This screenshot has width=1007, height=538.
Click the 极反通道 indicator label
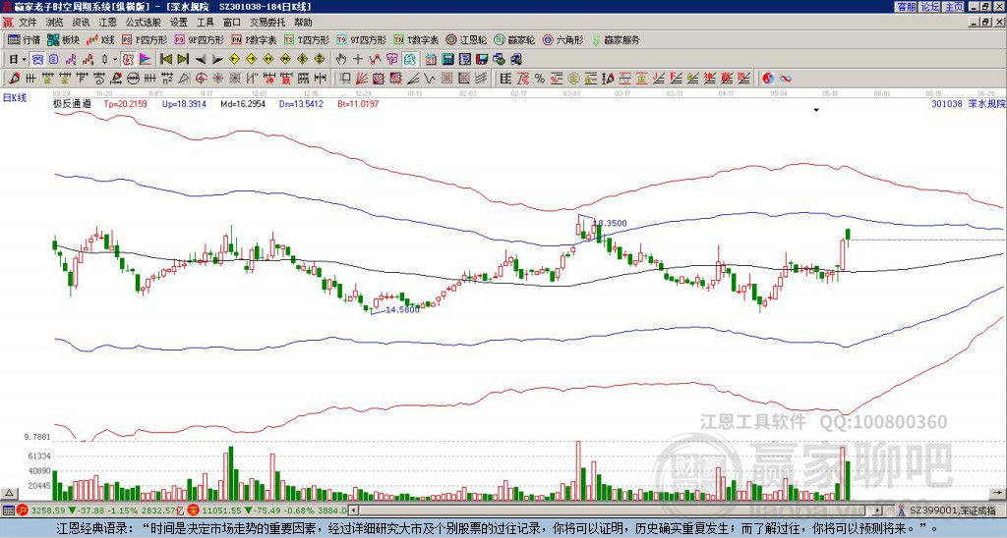point(72,103)
